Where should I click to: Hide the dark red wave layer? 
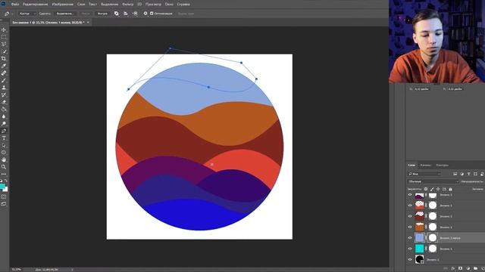point(410,216)
